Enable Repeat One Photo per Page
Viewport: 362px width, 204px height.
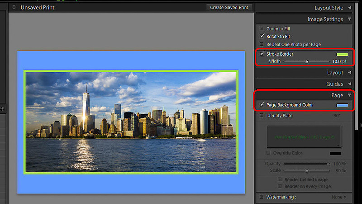point(262,44)
